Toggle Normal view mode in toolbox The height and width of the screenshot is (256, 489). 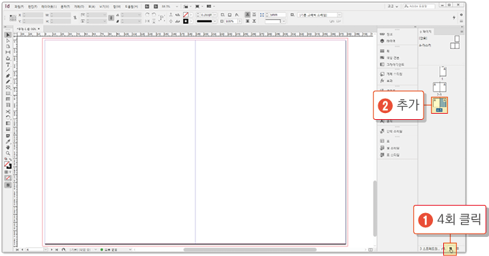coord(8,185)
